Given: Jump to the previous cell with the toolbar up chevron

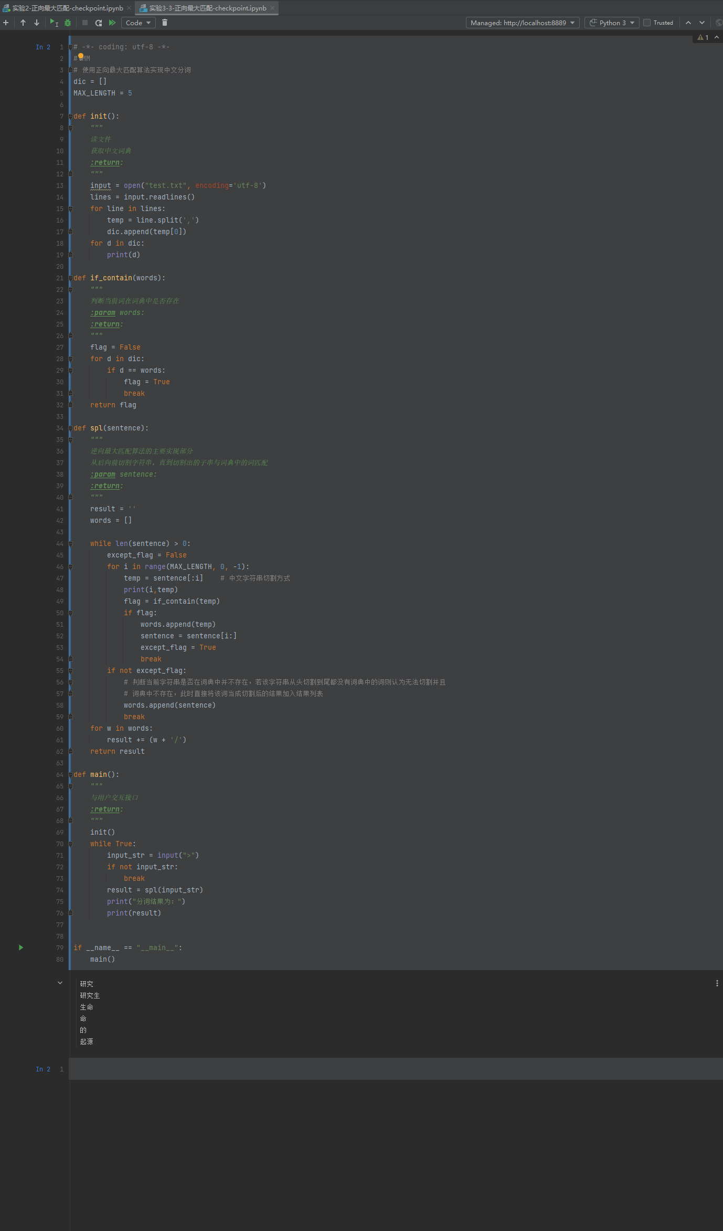Looking at the screenshot, I should point(688,23).
